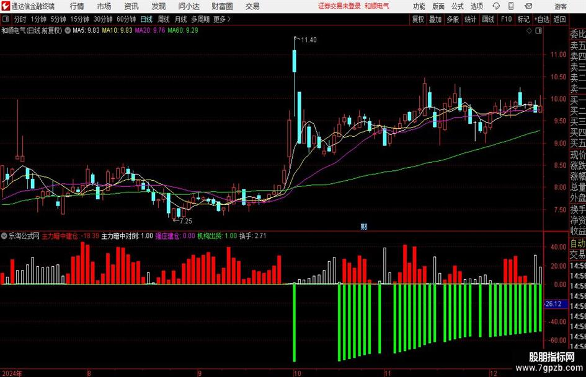Click the MA20: 9.76 indicator value
Viewport: 586px width, 377px height.
click(x=150, y=30)
